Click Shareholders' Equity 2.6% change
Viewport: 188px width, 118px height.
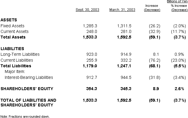pos(179,89)
